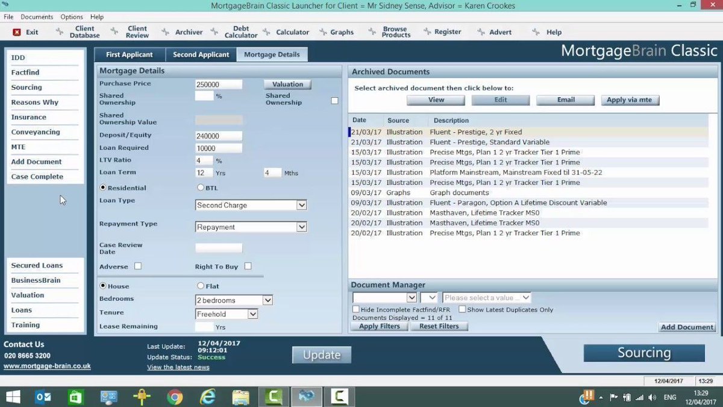
Task: Open Secured Loans in the sidebar
Action: point(37,265)
